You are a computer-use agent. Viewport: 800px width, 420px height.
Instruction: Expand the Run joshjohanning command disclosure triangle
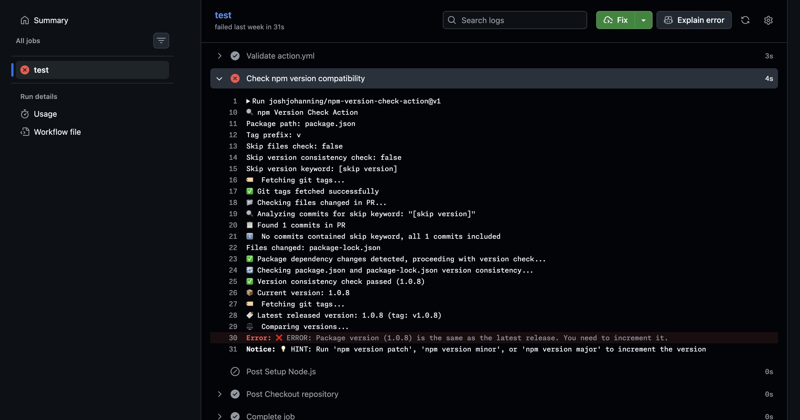[248, 101]
